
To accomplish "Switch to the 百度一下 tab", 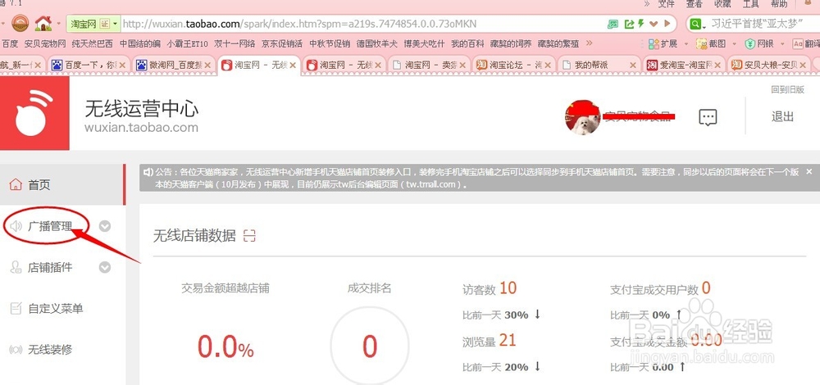I will tap(89, 66).
